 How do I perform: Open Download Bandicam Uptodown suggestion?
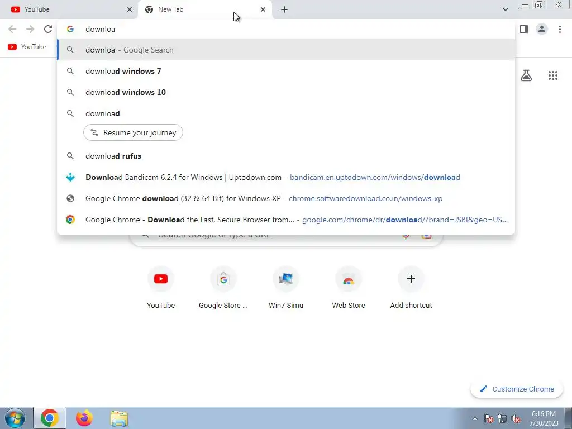(x=286, y=177)
